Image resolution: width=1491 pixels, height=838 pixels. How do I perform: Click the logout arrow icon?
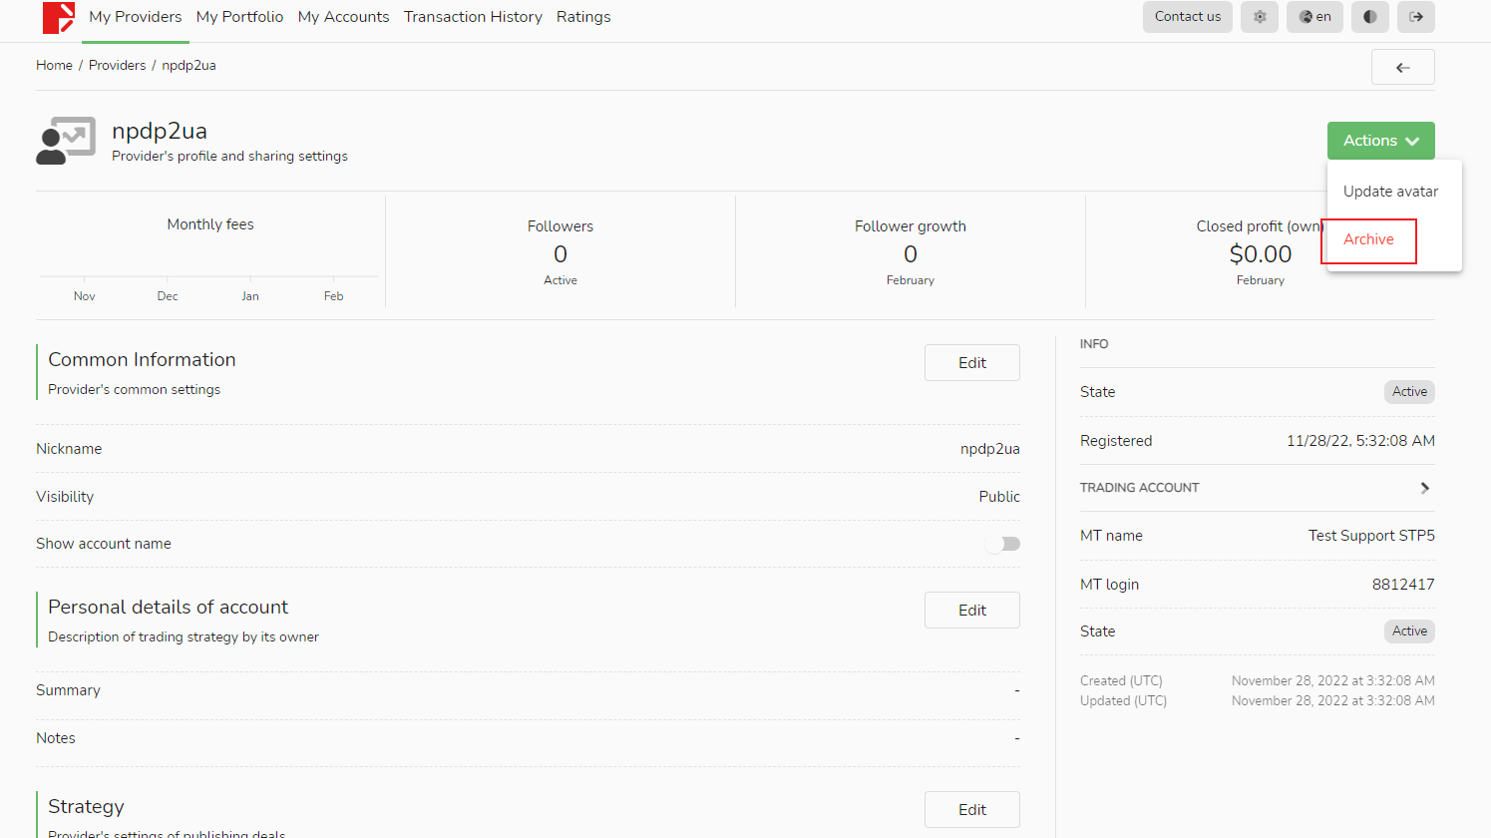pyautogui.click(x=1415, y=17)
